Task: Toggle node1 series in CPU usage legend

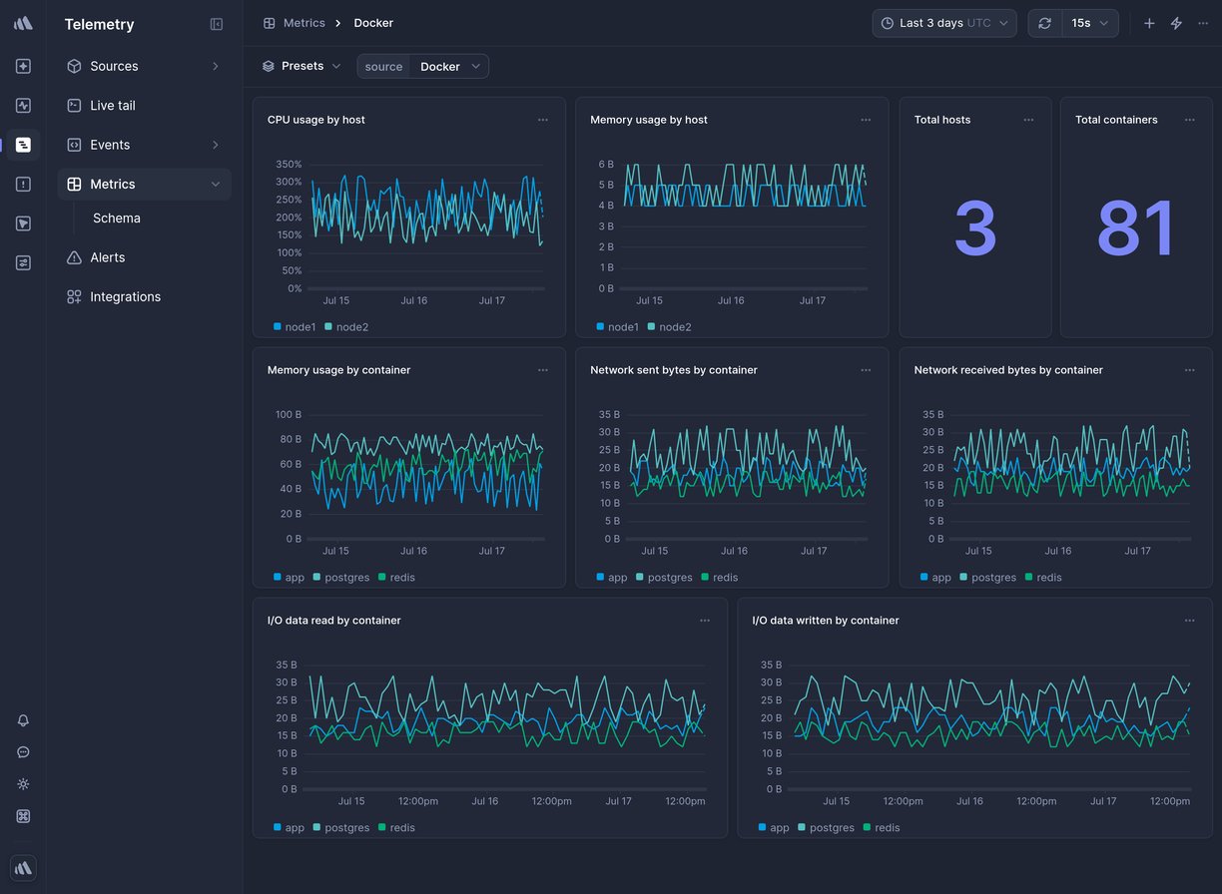Action: [x=295, y=327]
